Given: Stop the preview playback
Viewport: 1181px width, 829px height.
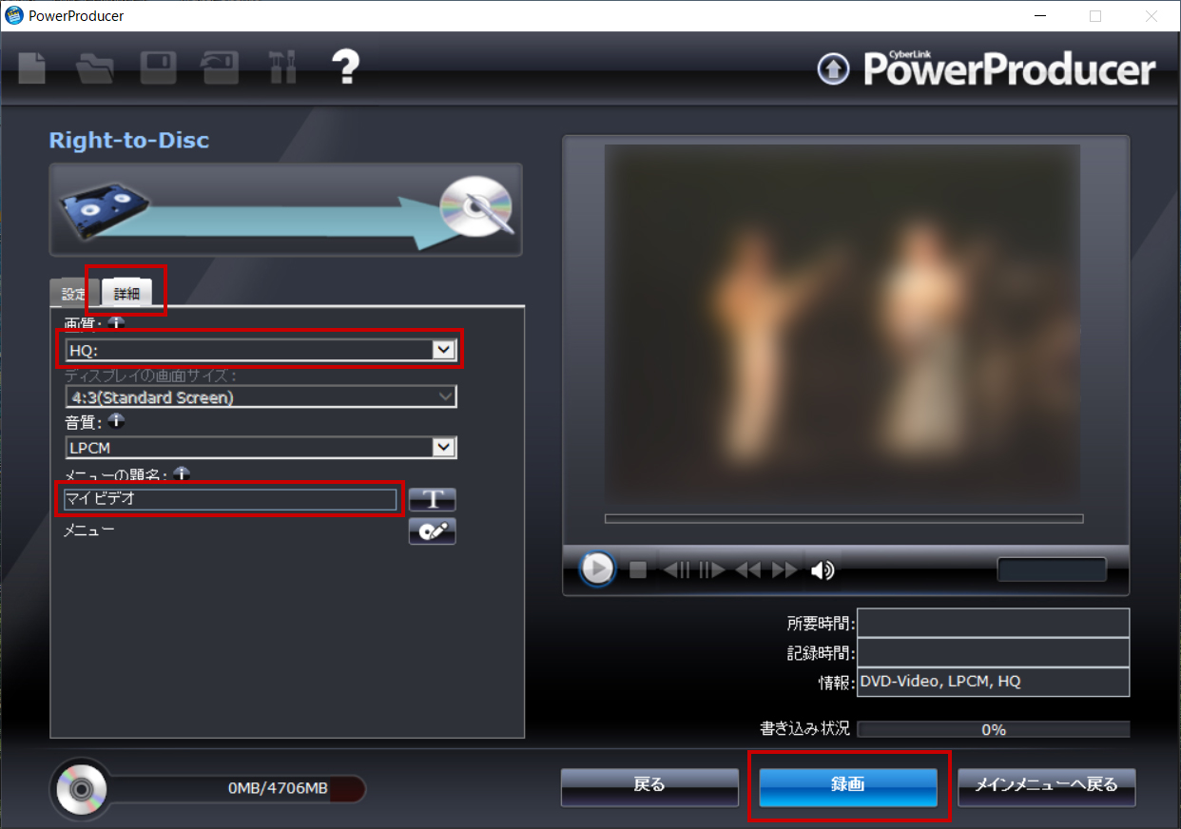Looking at the screenshot, I should click(638, 569).
